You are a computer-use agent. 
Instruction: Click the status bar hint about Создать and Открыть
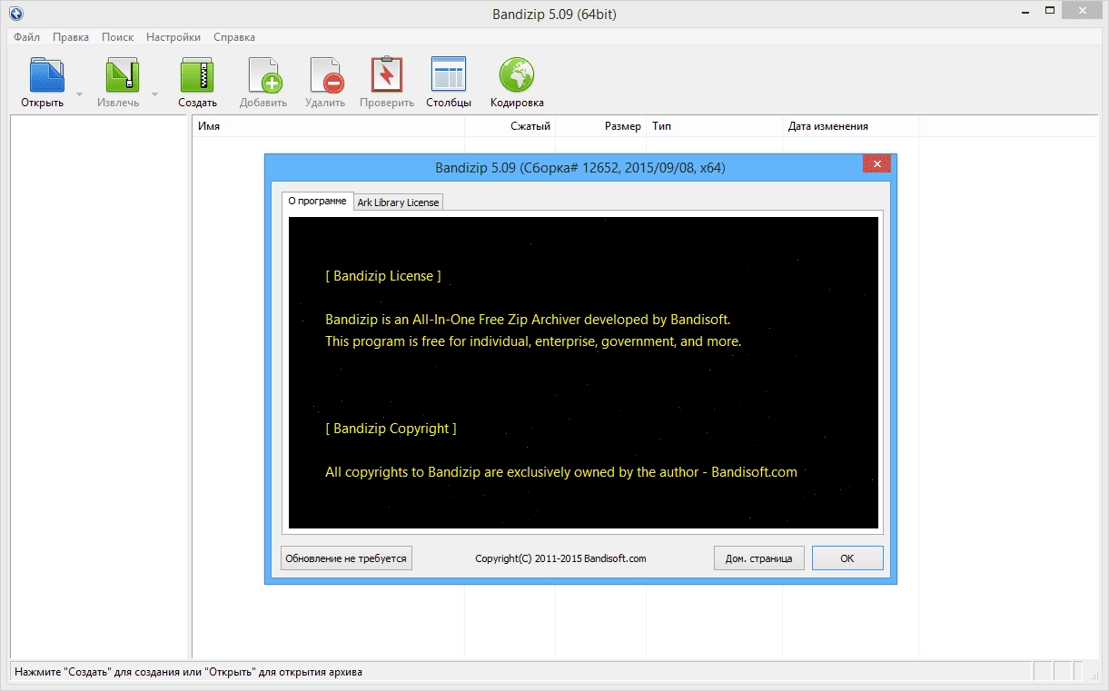188,673
